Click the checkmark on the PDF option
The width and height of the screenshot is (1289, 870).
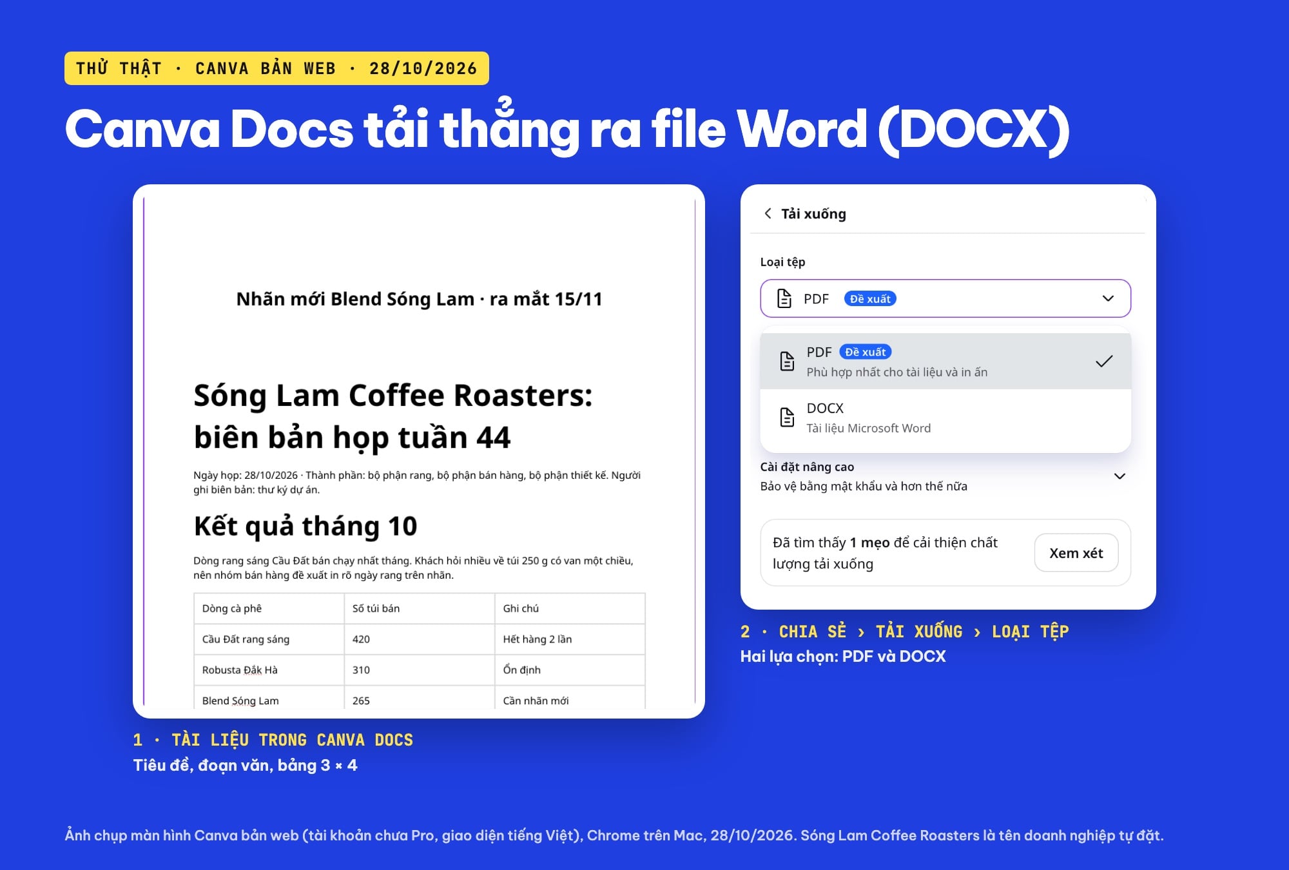1104,361
